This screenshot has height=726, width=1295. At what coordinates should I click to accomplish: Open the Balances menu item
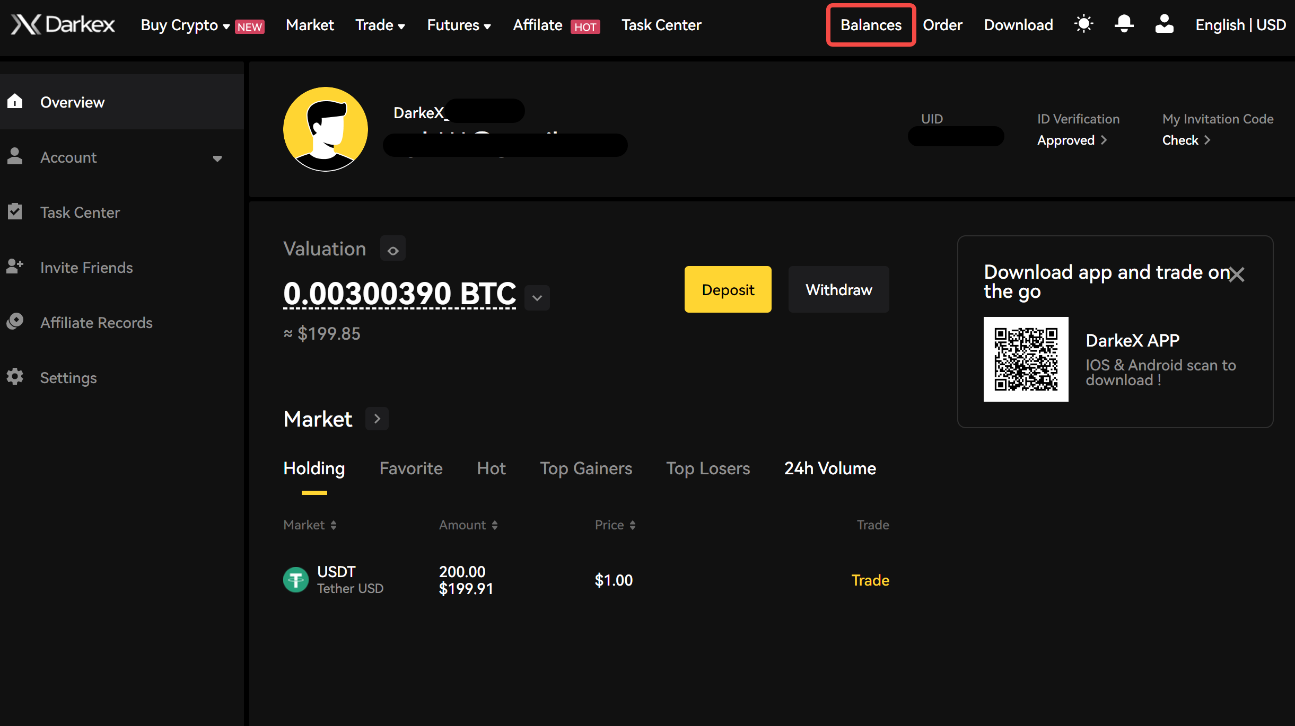(871, 25)
